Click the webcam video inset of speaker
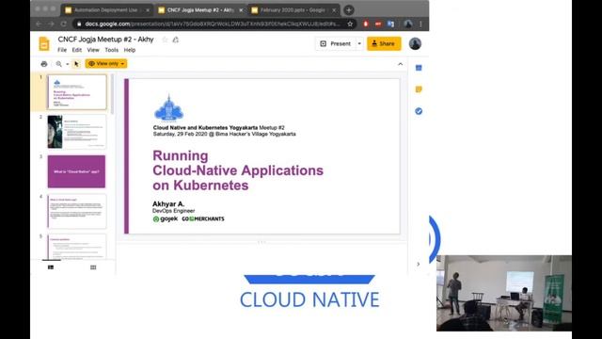Viewport: 602px width, 339px height. pos(504,293)
